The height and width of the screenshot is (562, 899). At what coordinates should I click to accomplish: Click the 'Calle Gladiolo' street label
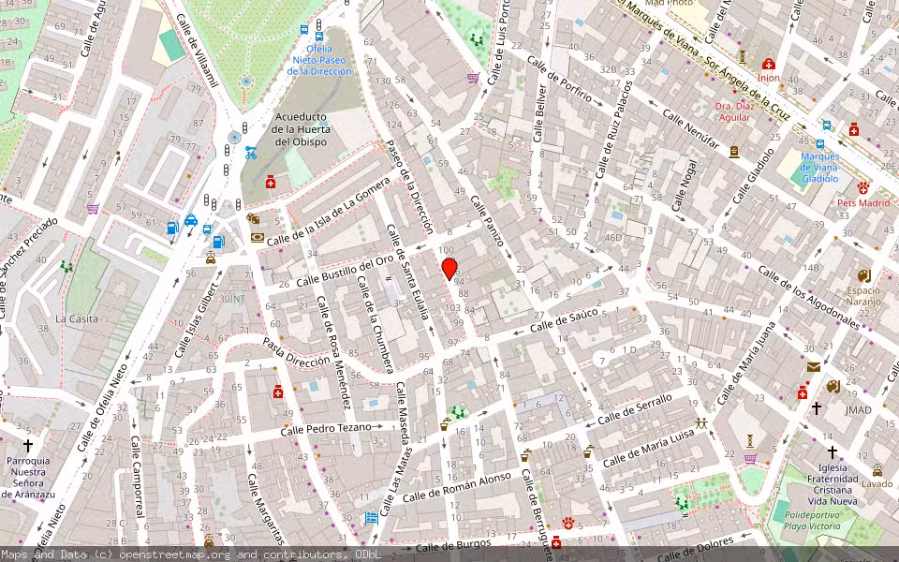[753, 176]
